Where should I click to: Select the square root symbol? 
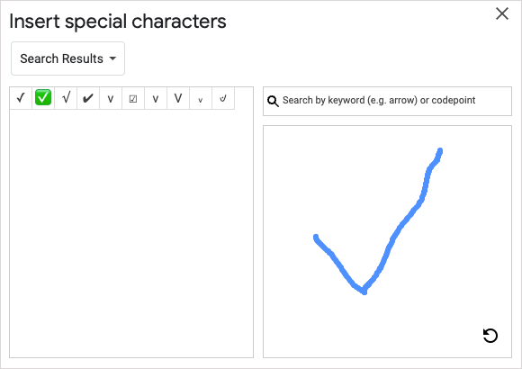66,98
